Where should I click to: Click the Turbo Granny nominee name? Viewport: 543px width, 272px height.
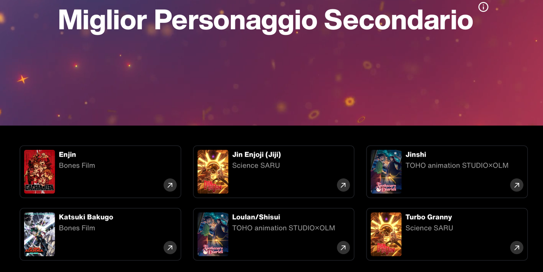(x=429, y=217)
